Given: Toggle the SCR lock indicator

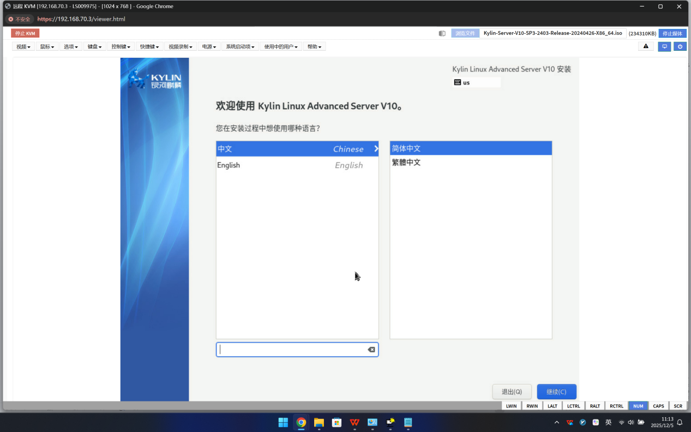Looking at the screenshot, I should [678, 406].
